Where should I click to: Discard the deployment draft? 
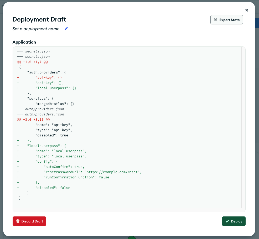point(29,221)
